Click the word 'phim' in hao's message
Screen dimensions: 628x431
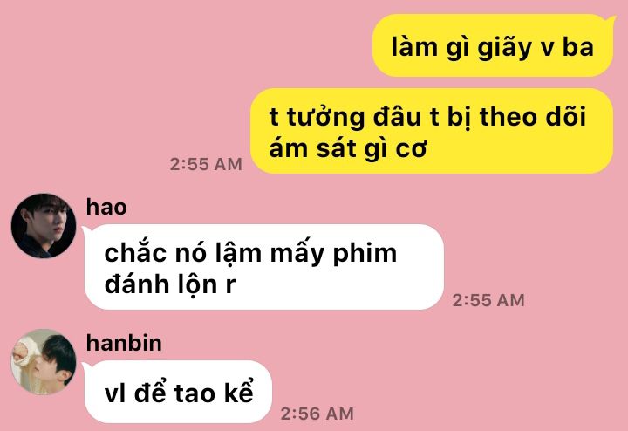tap(365, 255)
